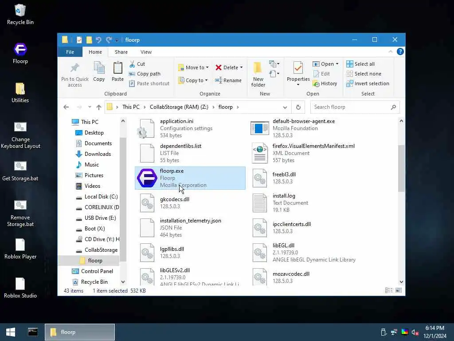Open Delete dropdown arrow
Image resolution: width=454 pixels, height=341 pixels.
[x=241, y=67]
